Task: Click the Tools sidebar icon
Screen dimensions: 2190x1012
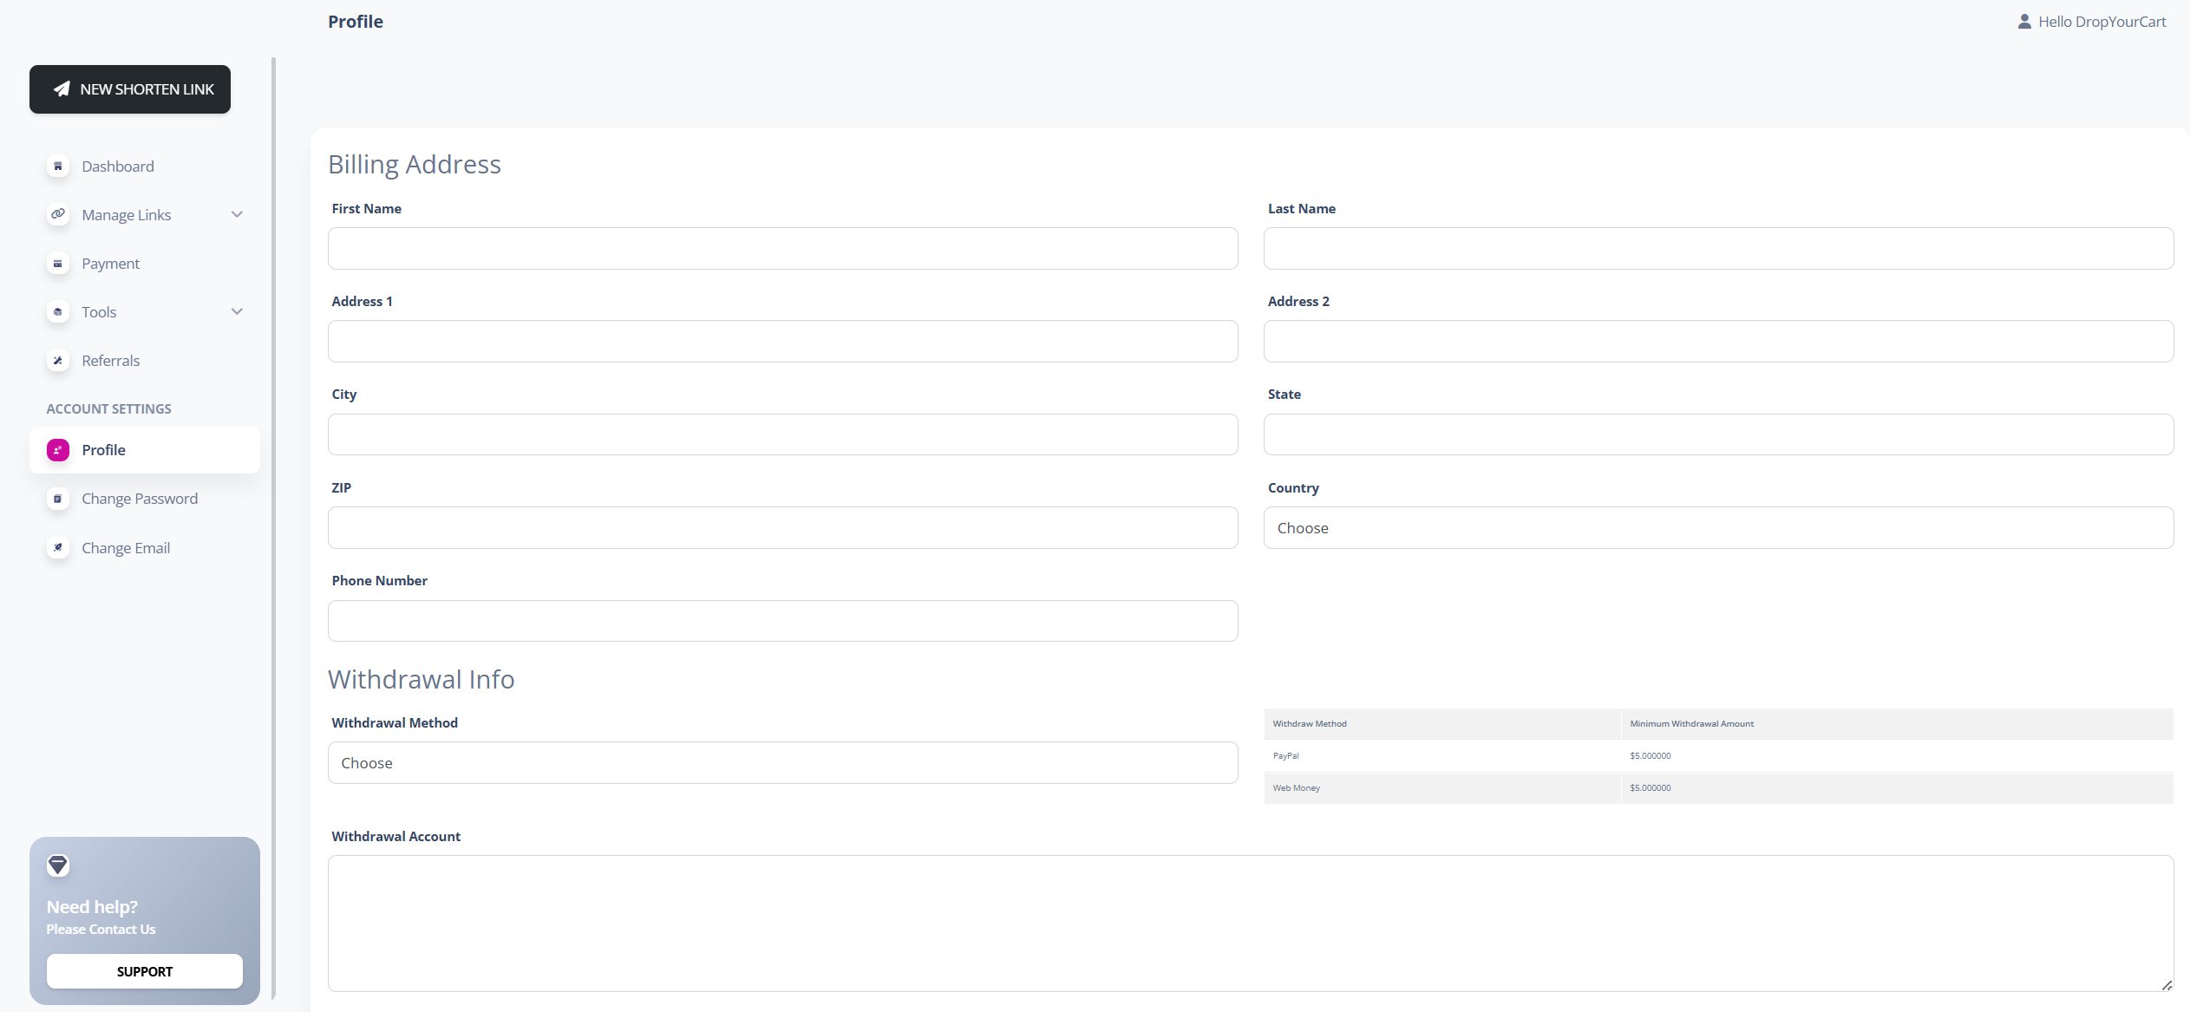Action: [x=58, y=312]
